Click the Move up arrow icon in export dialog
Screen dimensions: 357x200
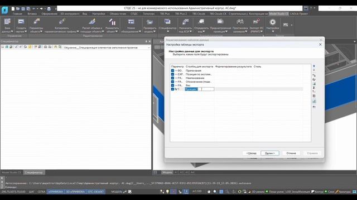coord(314,66)
